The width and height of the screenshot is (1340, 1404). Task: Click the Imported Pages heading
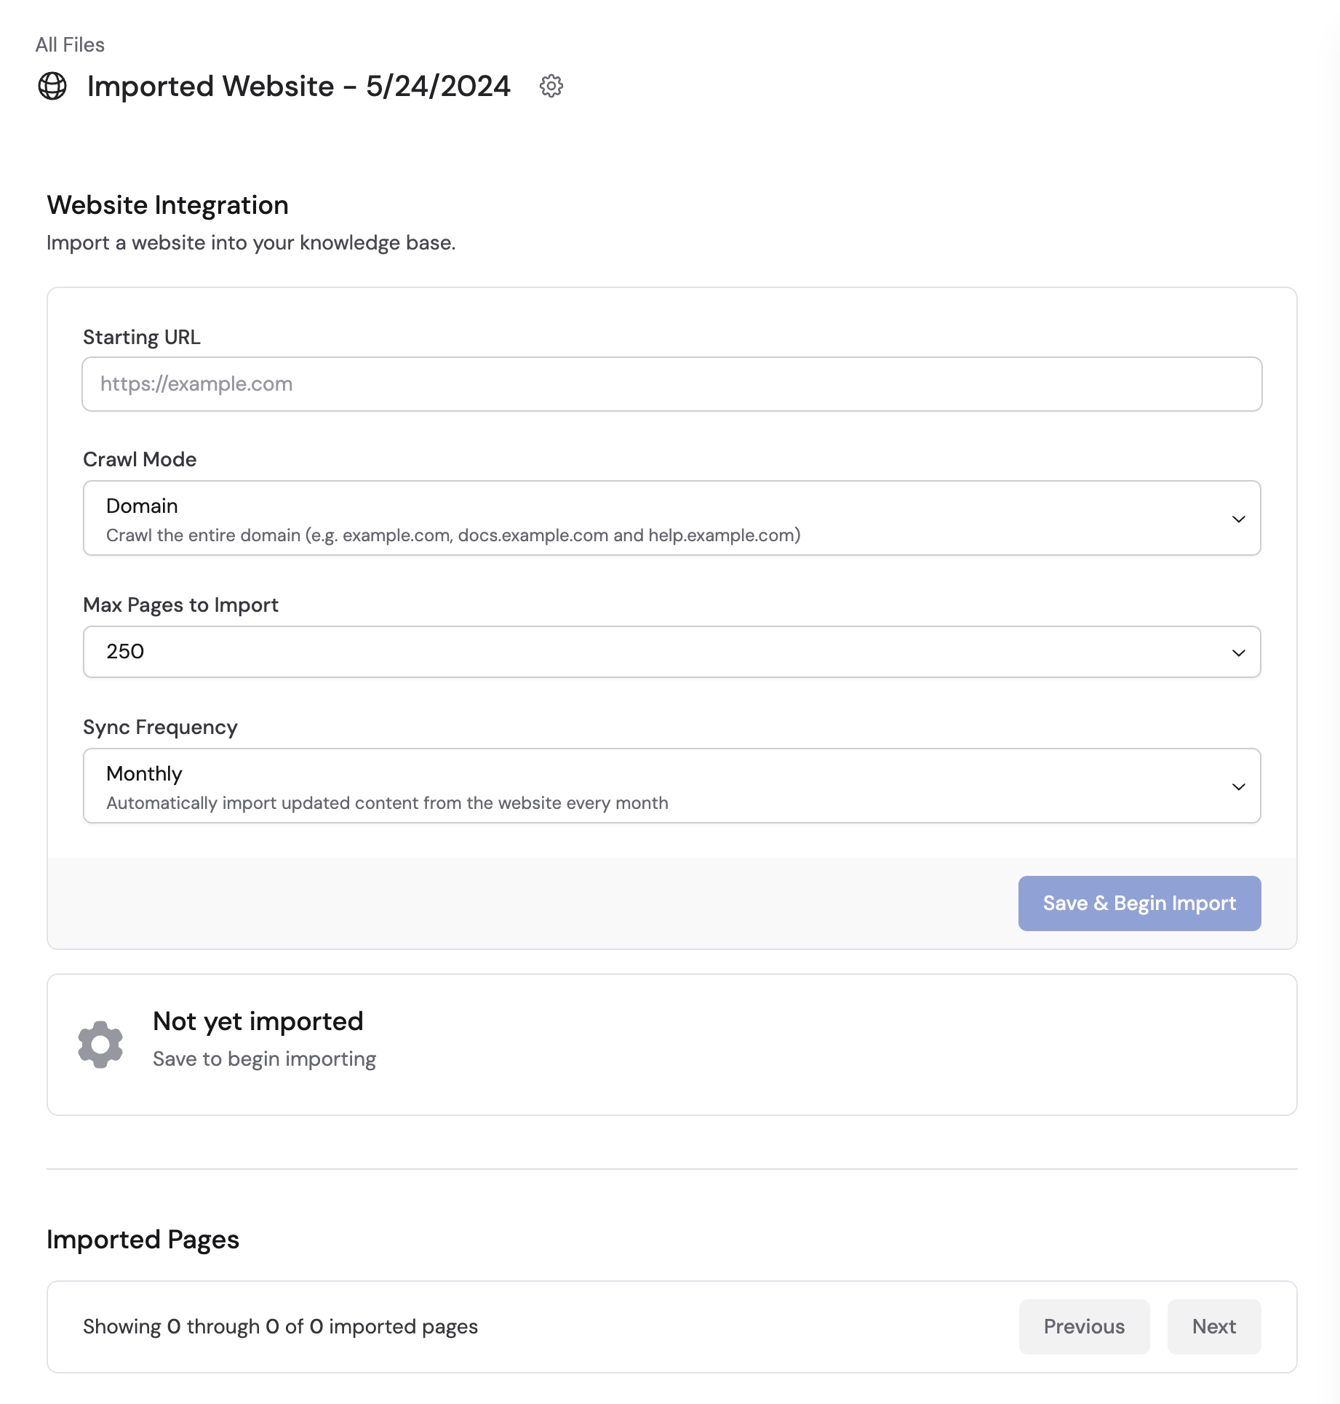click(x=143, y=1239)
